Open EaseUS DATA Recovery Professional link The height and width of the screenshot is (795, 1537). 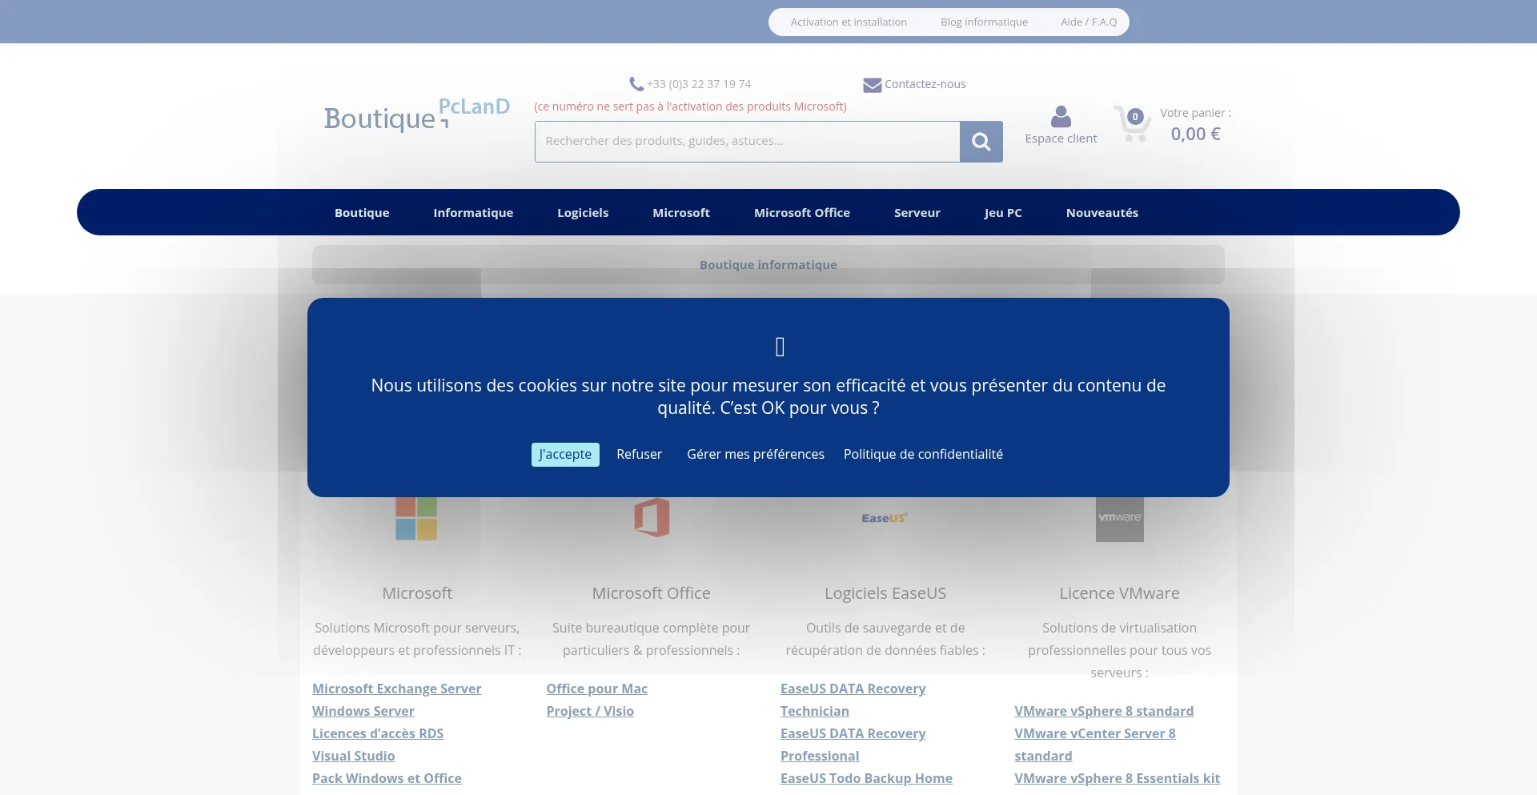coord(853,745)
